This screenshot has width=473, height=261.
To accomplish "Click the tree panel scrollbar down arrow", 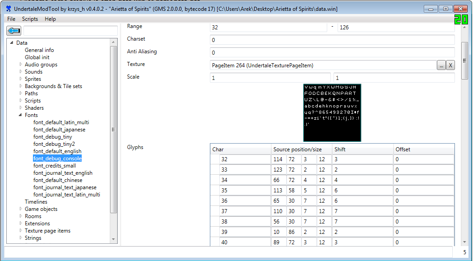I will tap(114, 239).
